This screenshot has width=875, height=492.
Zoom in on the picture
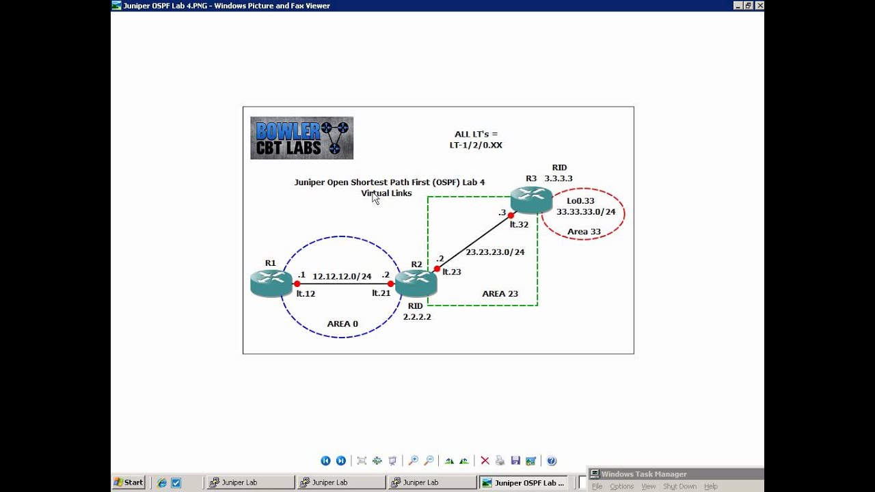(x=413, y=461)
